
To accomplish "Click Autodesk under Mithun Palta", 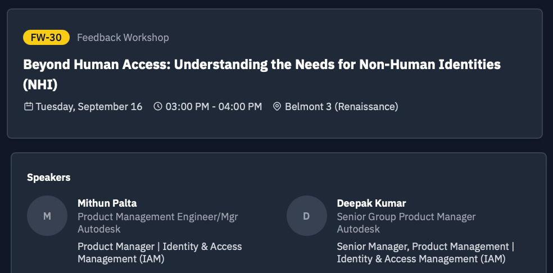I will click(99, 229).
